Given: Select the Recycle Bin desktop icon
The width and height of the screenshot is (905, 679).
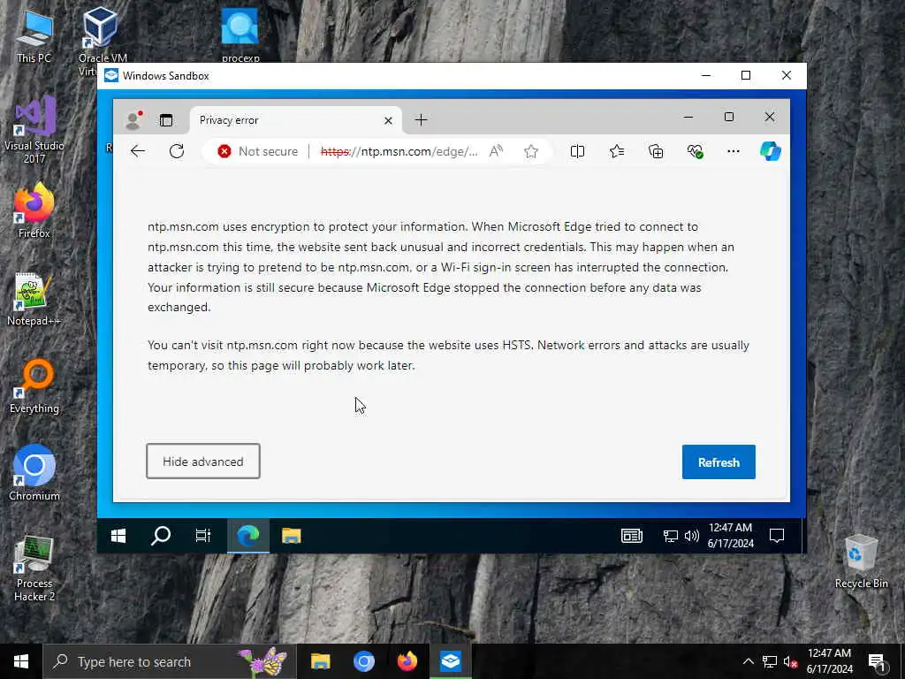Looking at the screenshot, I should (x=861, y=561).
